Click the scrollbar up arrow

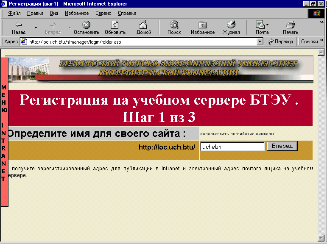(x=321, y=53)
